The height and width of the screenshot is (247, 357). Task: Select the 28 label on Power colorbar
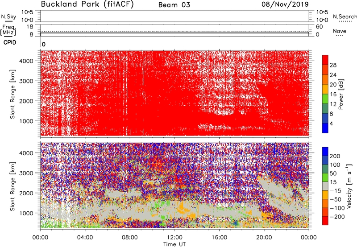click(x=333, y=65)
